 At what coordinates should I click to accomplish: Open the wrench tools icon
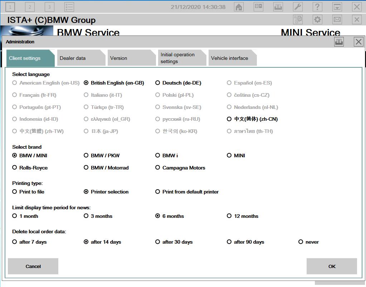pyautogui.click(x=298, y=7)
